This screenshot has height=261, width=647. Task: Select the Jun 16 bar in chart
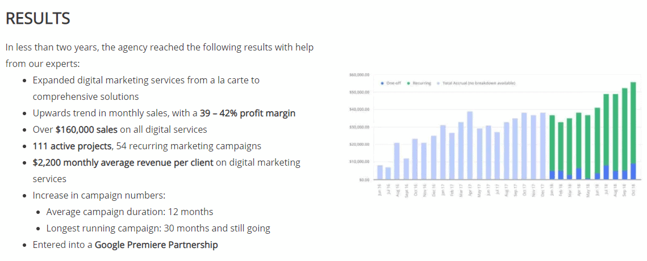379,172
